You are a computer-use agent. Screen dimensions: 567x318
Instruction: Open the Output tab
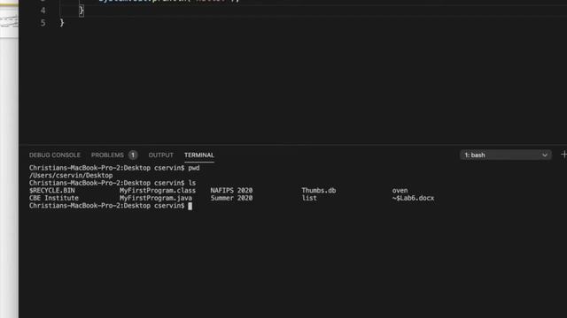[x=161, y=155]
